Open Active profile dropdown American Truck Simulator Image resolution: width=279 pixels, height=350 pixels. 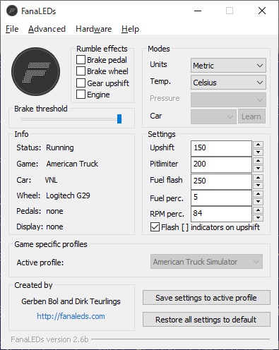pos(206,262)
